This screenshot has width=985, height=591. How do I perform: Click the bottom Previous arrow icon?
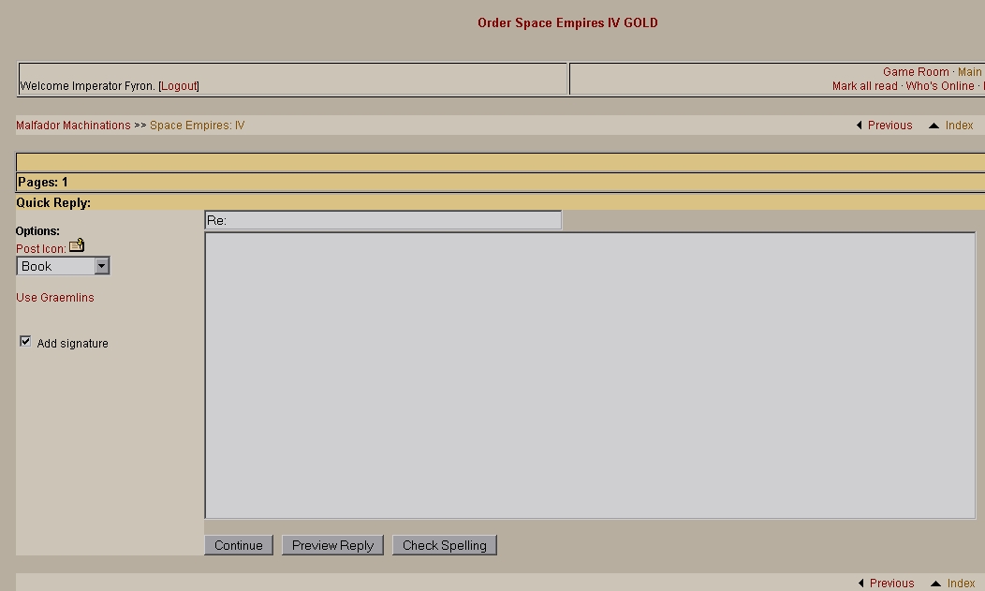(x=860, y=584)
